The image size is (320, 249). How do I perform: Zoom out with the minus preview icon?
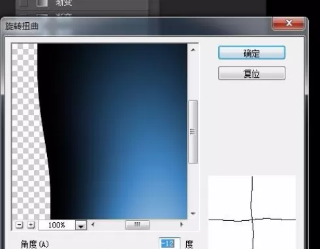tap(20, 225)
